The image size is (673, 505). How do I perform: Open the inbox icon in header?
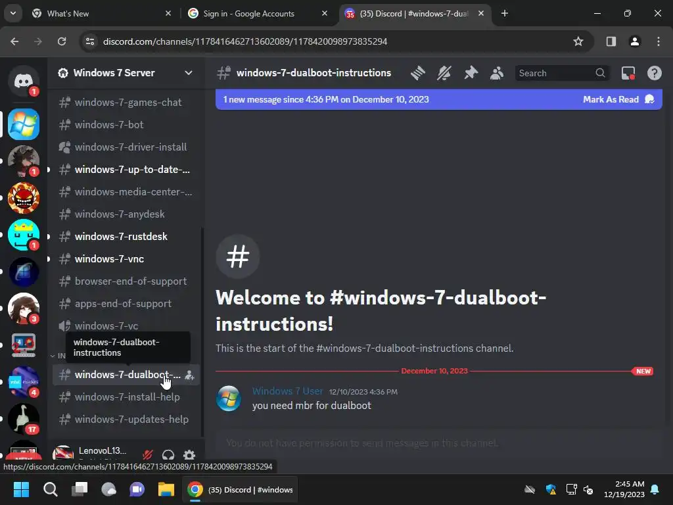628,73
